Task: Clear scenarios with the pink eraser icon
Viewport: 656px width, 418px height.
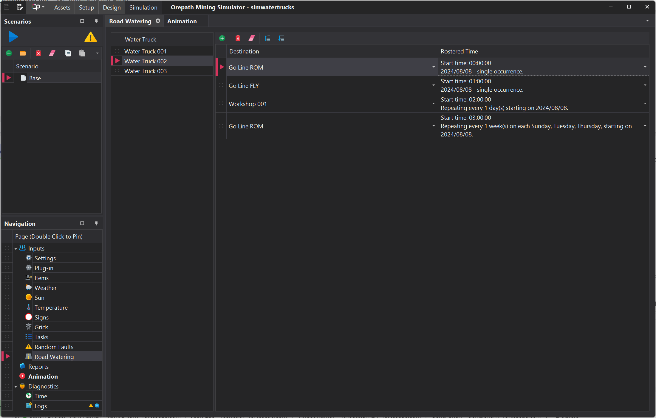Action: click(52, 53)
